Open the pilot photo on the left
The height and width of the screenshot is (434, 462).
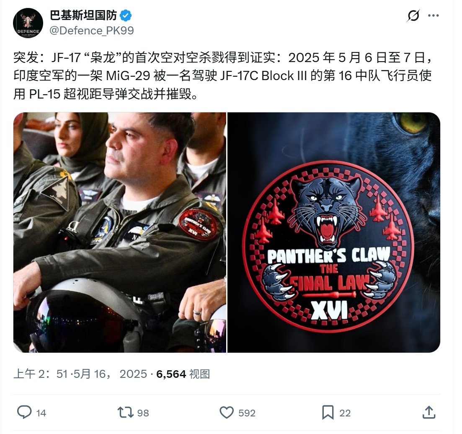click(120, 232)
